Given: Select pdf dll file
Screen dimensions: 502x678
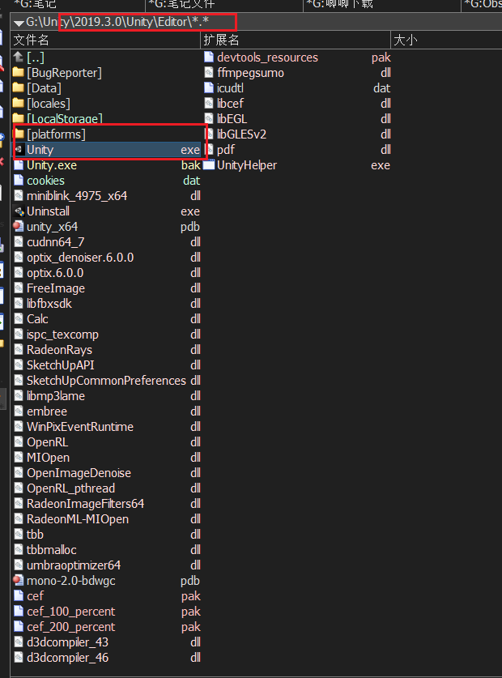Looking at the screenshot, I should coord(297,150).
